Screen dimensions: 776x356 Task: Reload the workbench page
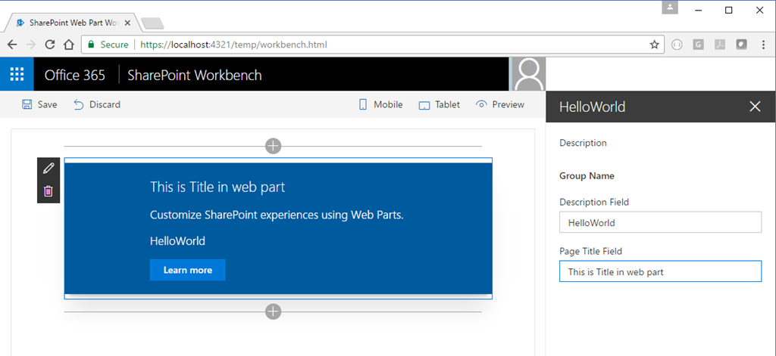pyautogui.click(x=50, y=45)
